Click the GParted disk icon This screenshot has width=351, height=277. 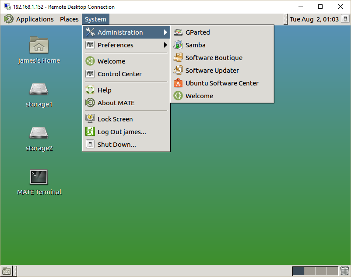coord(178,32)
